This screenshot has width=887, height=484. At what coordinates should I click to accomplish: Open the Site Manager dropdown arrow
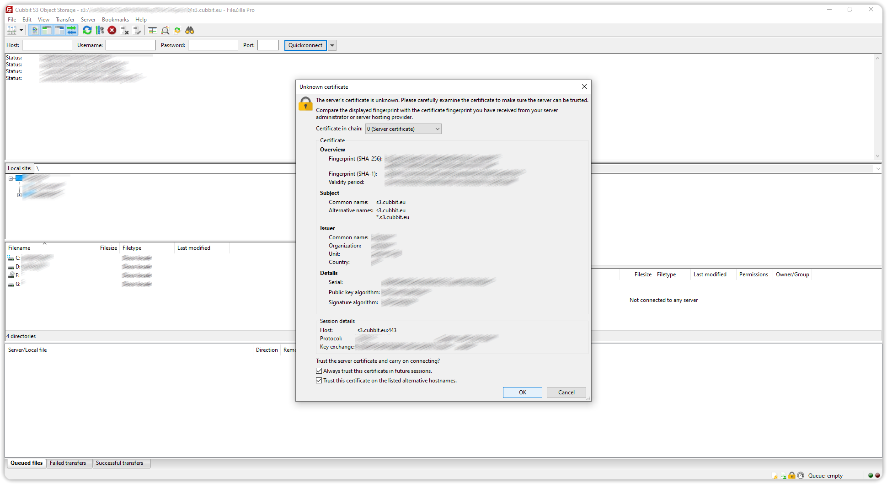(x=21, y=30)
